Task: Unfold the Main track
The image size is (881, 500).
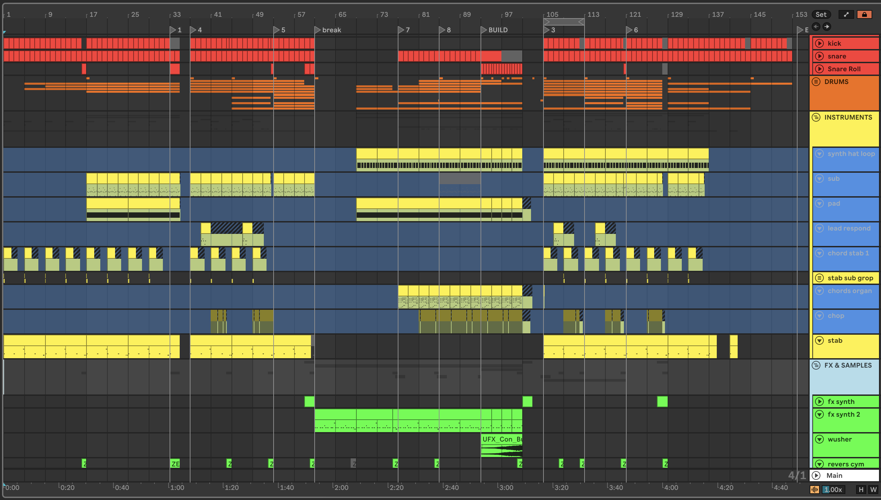Action: (x=816, y=475)
